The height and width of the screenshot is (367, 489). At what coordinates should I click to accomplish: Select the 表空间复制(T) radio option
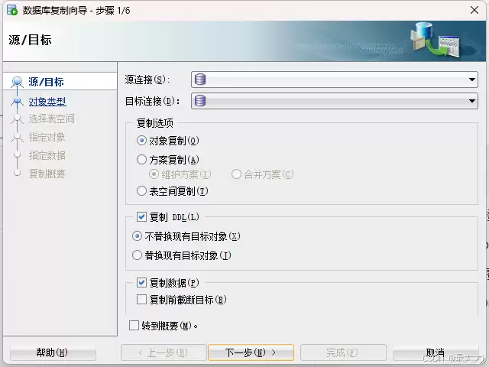(x=141, y=191)
